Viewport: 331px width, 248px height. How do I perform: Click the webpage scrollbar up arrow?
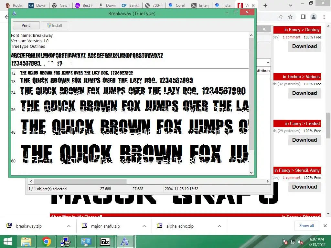point(328,26)
